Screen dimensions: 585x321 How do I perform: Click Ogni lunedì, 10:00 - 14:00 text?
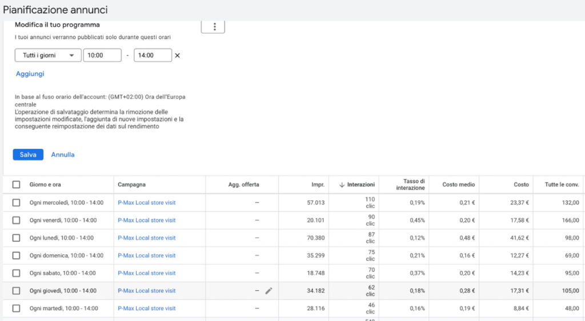62,238
